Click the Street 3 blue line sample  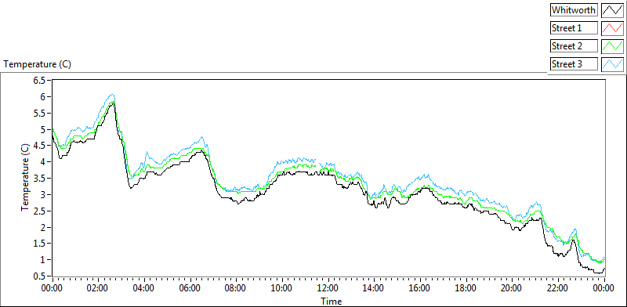pos(612,63)
